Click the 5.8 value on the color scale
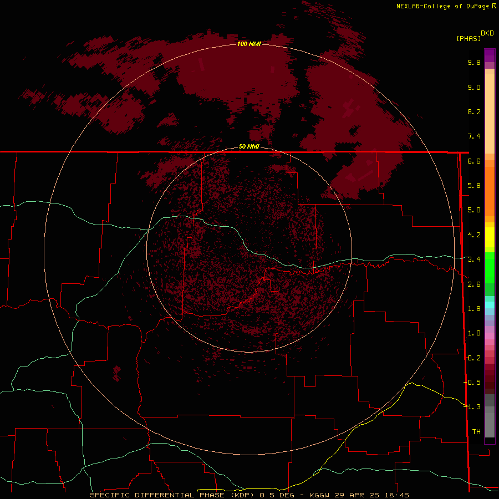The height and width of the screenshot is (499, 499). (474, 186)
